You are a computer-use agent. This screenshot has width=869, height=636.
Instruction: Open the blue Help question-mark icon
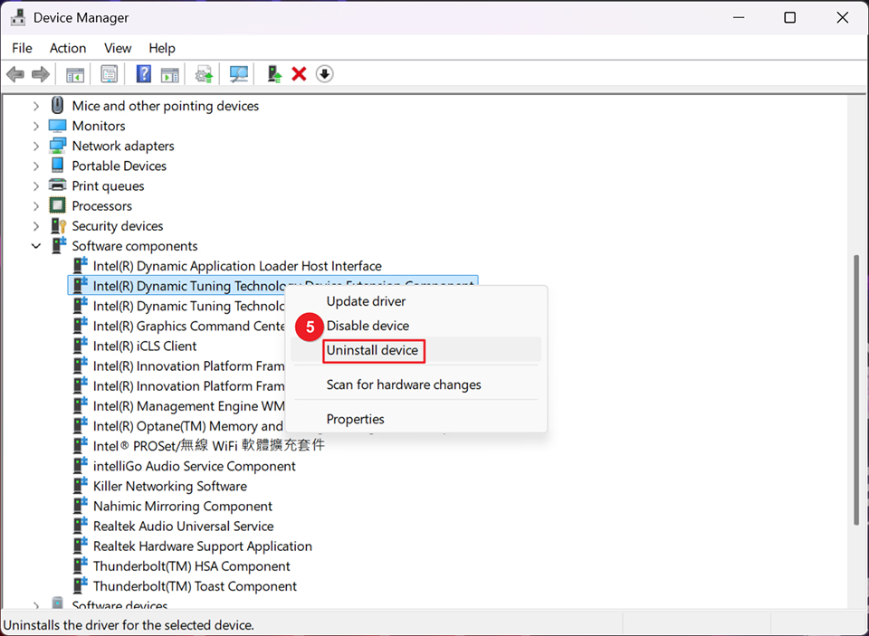pyautogui.click(x=144, y=73)
